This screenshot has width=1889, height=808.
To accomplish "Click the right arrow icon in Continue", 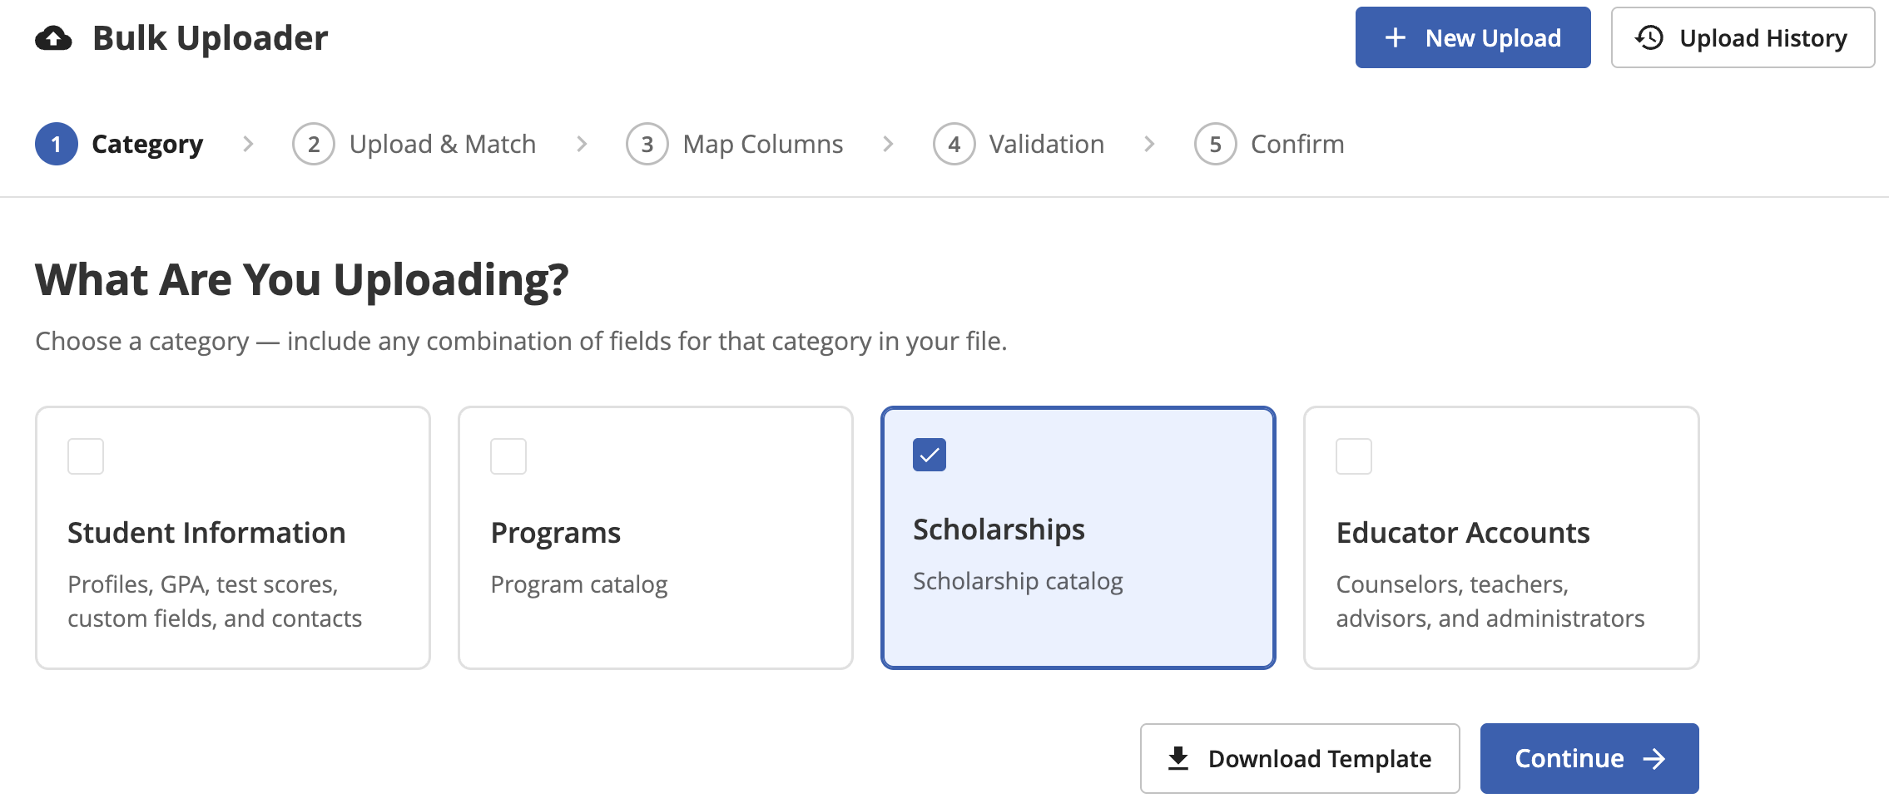I will click(1654, 758).
